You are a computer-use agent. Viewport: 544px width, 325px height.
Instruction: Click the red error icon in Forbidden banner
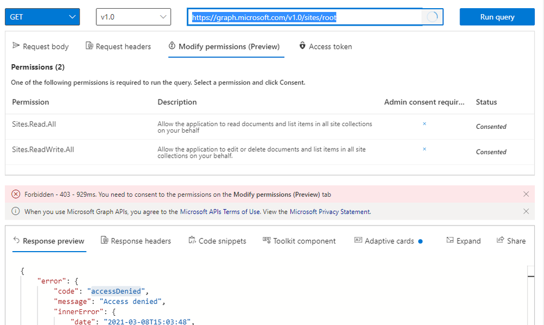[x=16, y=194]
